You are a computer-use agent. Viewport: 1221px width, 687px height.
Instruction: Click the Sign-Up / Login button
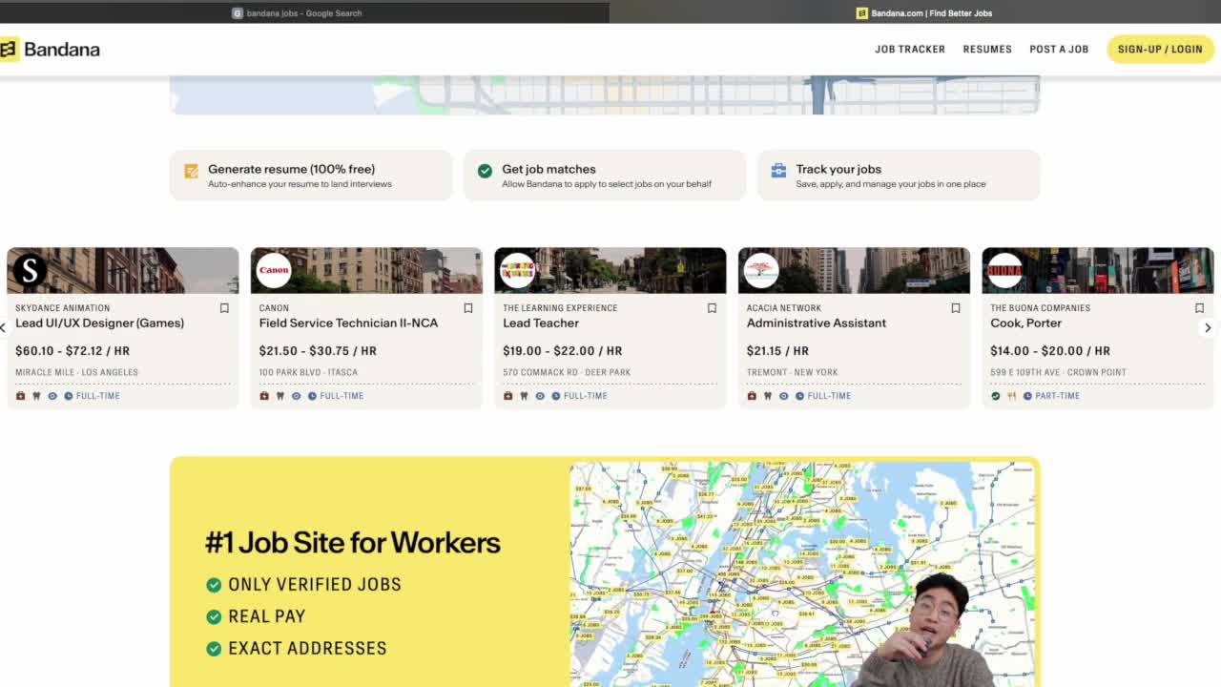(x=1160, y=50)
